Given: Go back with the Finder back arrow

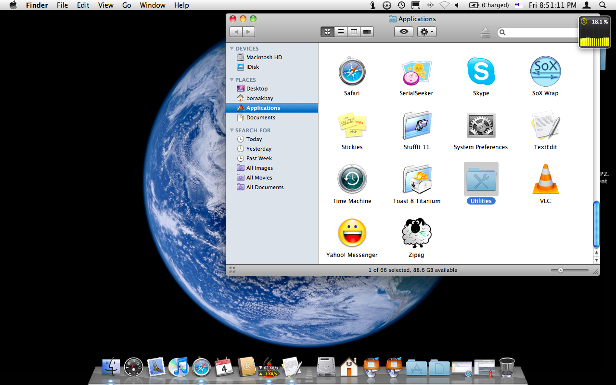Looking at the screenshot, I should [236, 32].
